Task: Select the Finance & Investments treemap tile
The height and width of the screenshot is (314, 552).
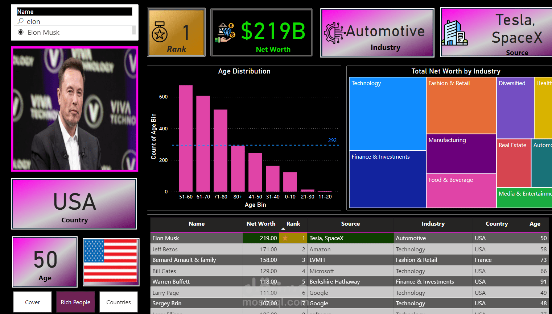Action: click(388, 179)
